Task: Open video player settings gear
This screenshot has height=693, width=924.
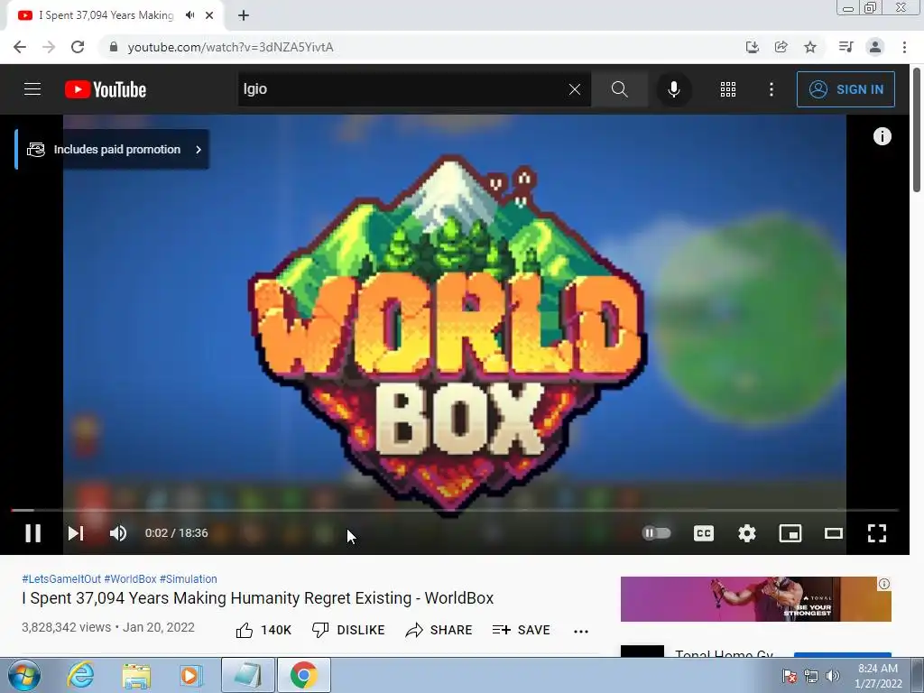Action: pos(746,532)
